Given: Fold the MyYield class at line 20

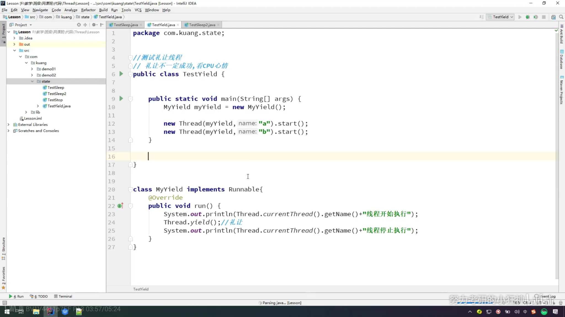Looking at the screenshot, I should click(130, 189).
